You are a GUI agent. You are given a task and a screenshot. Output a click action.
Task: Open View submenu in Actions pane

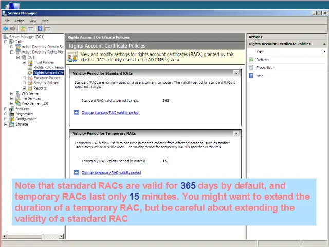click(287, 51)
